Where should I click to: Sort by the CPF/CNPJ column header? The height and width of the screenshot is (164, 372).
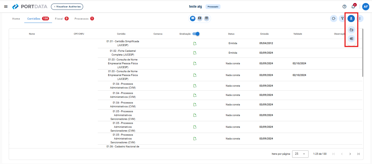point(79,34)
